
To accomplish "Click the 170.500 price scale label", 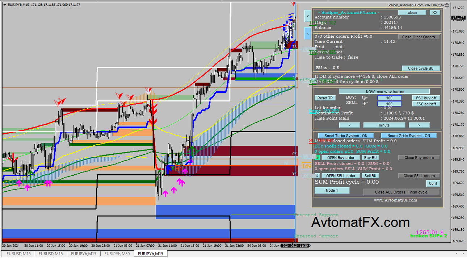I will pyautogui.click(x=458, y=90).
